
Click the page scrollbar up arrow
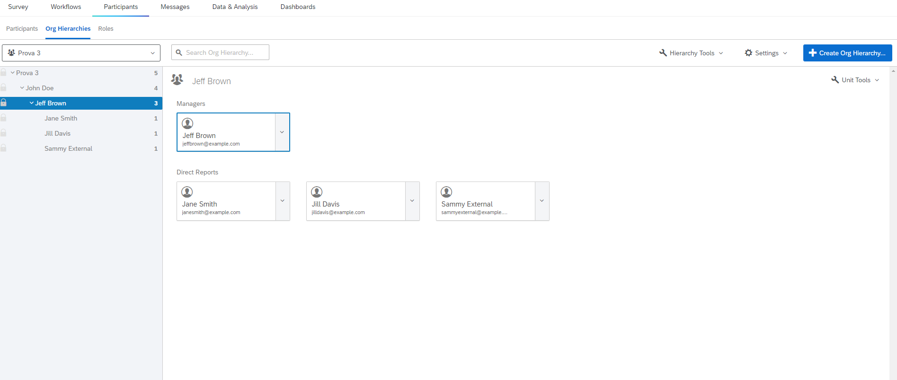(x=893, y=71)
